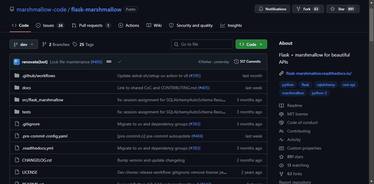Select the python-3 topic tag

tap(319, 93)
